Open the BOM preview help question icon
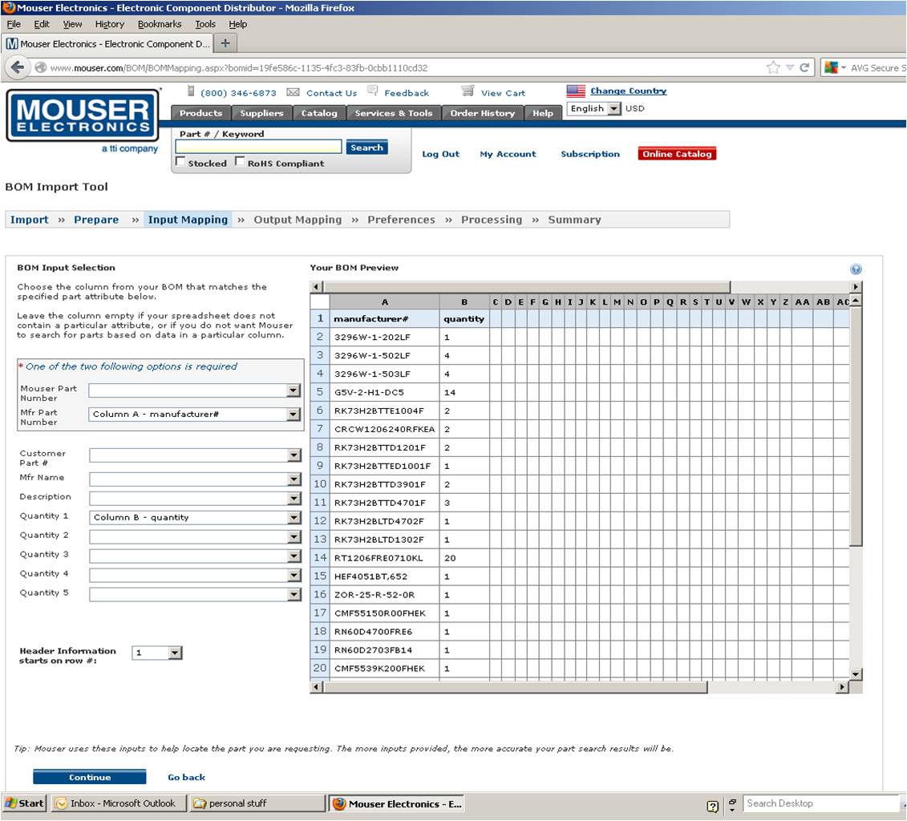This screenshot has width=907, height=821. (856, 269)
